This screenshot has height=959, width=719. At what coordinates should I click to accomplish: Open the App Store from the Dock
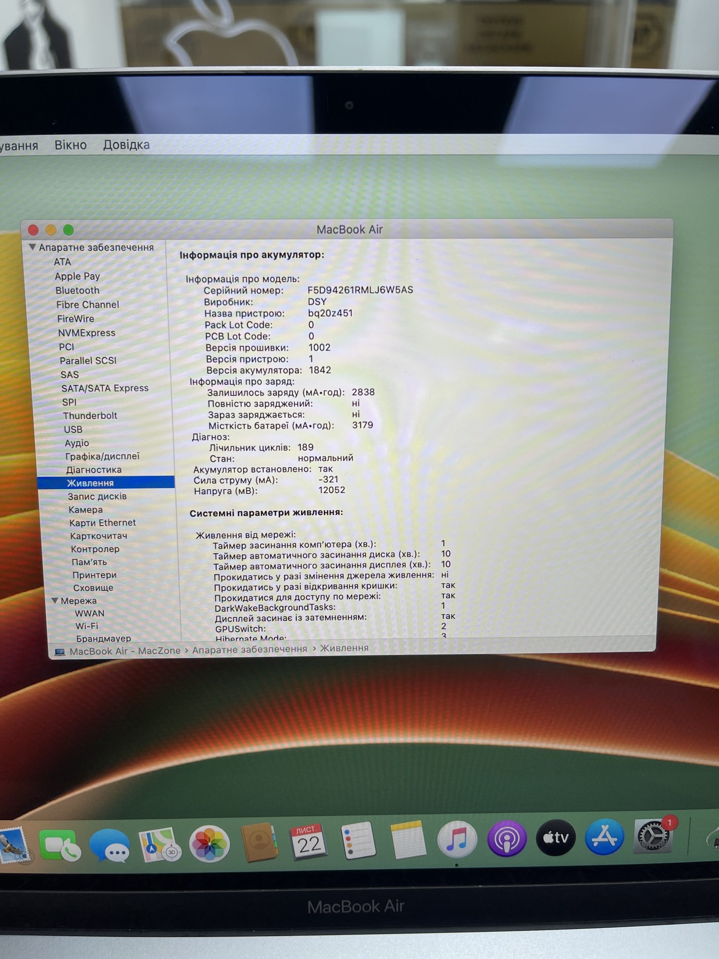coord(604,837)
